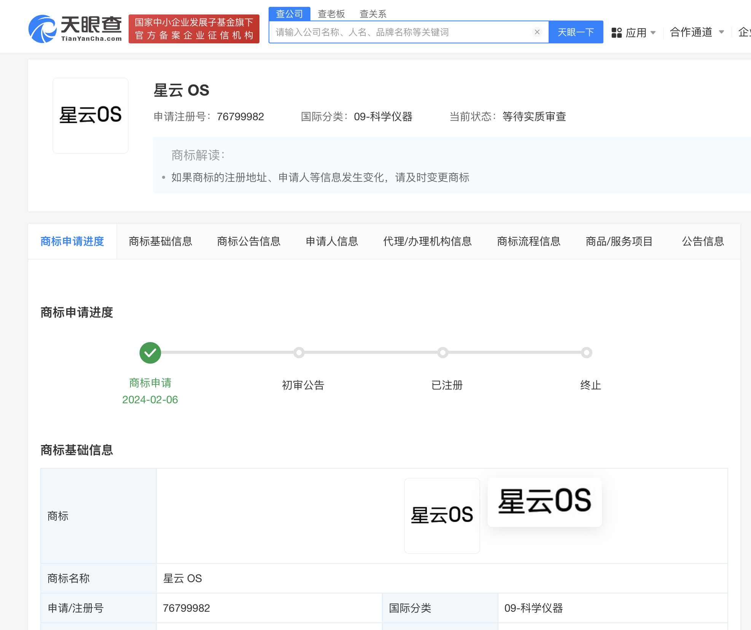This screenshot has height=630, width=751.
Task: Open the 申请人信息 tab
Action: tap(332, 241)
